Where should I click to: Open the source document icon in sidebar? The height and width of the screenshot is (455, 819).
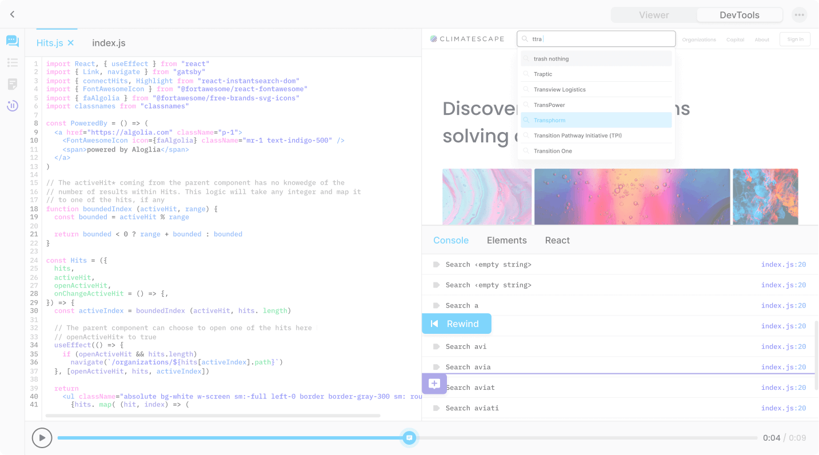(13, 84)
